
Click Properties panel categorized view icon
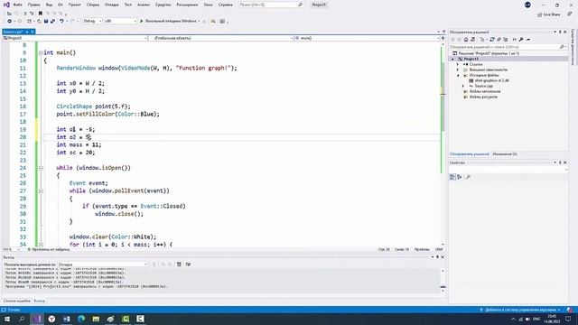coord(452,177)
